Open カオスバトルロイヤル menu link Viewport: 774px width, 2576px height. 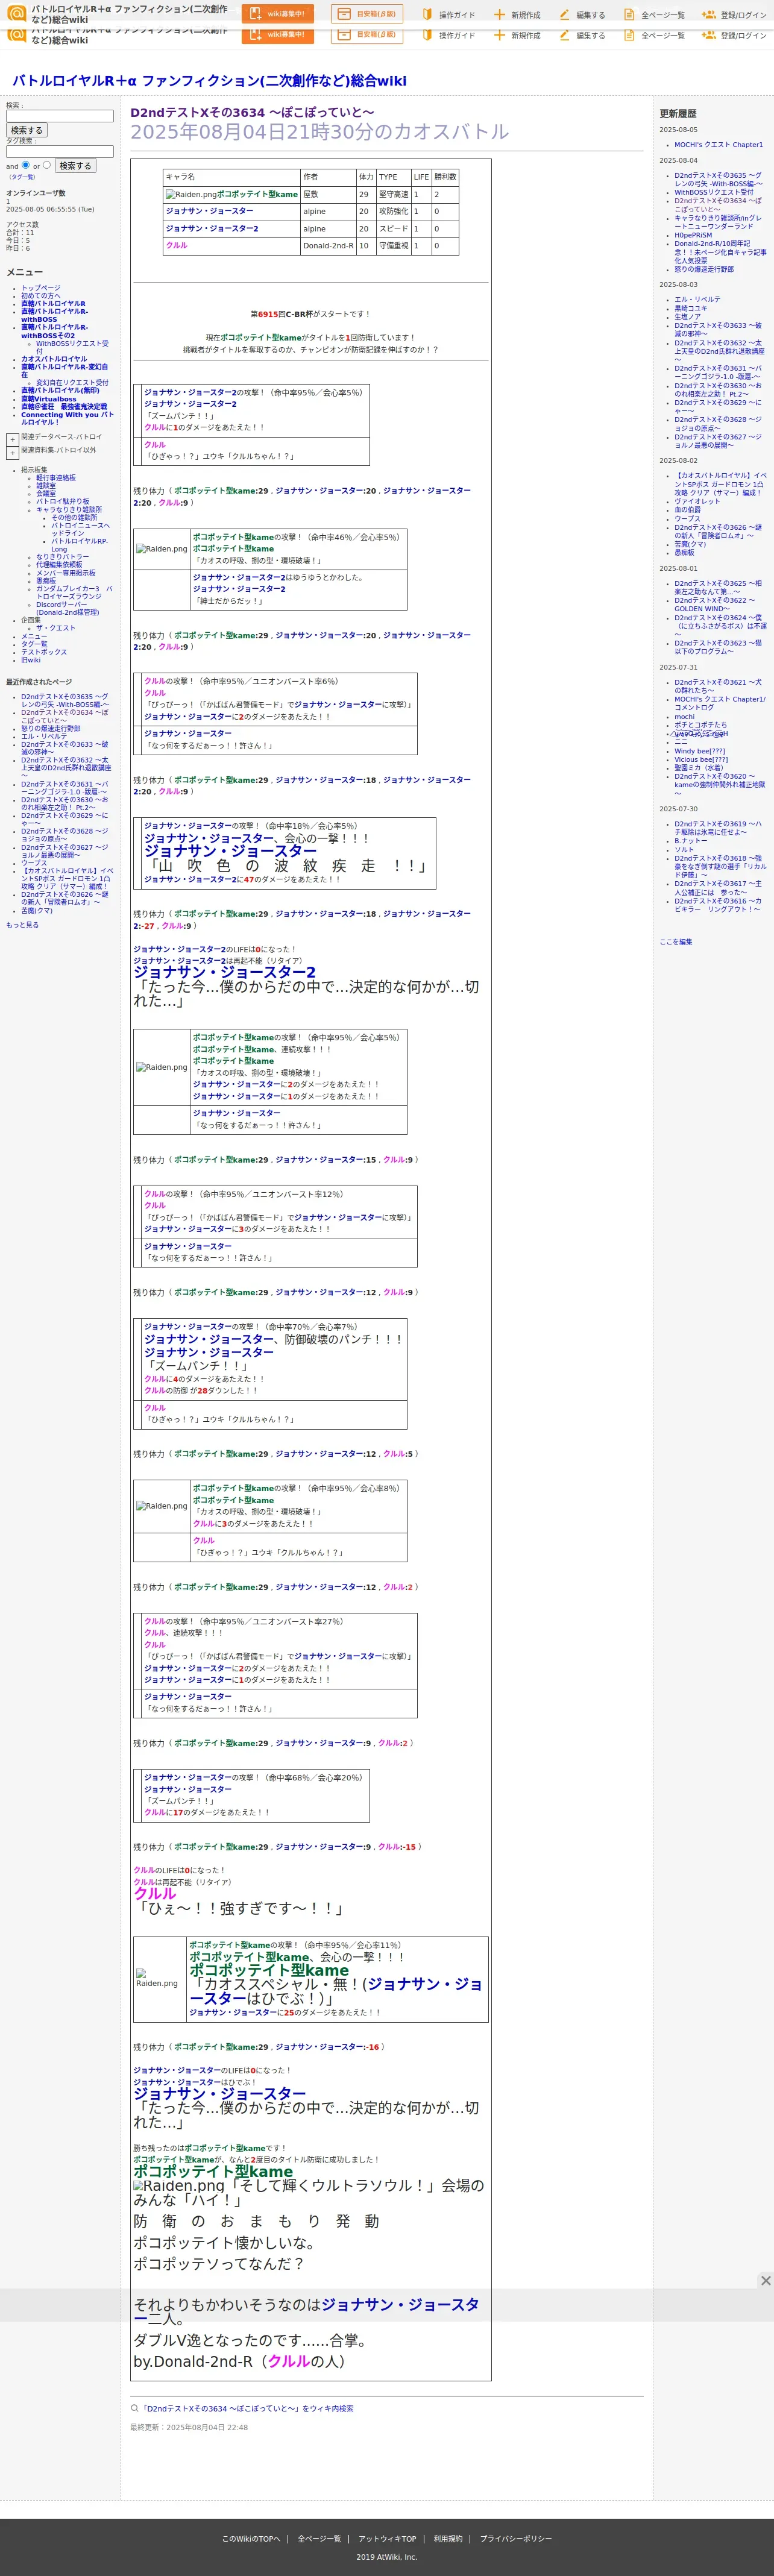pos(54,359)
